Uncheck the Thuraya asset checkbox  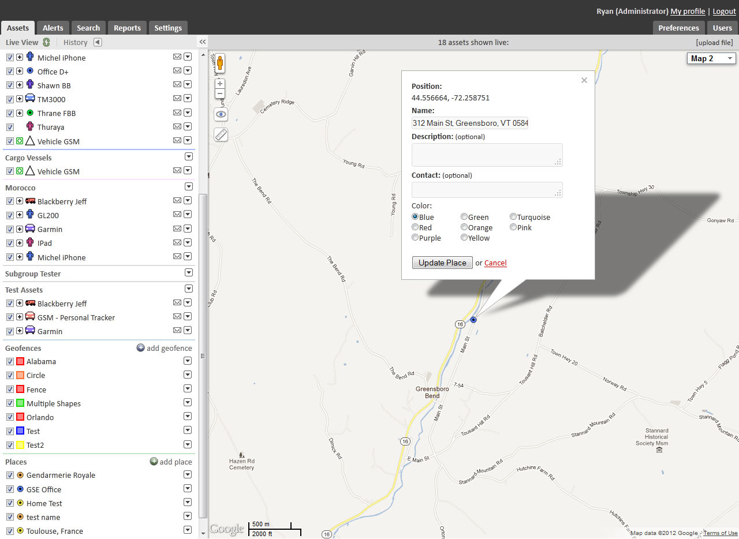pyautogui.click(x=10, y=126)
